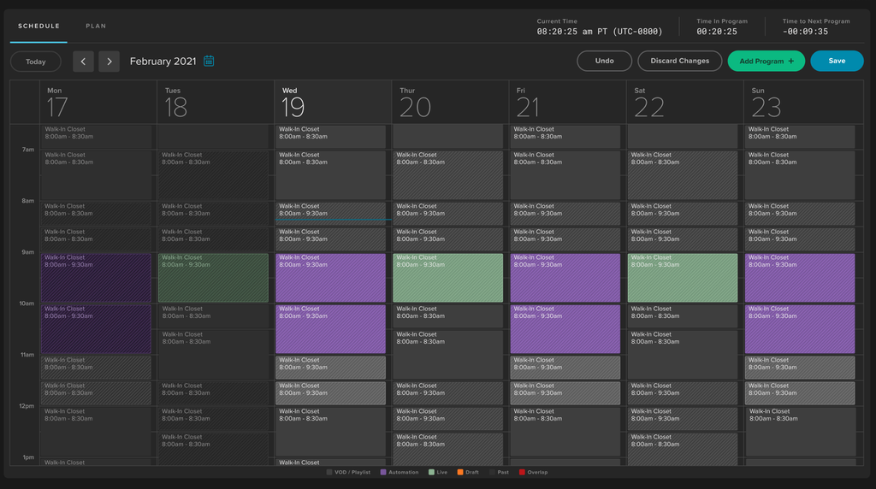Click Discard Changes
Viewport: 876px width, 489px height.
tap(680, 61)
